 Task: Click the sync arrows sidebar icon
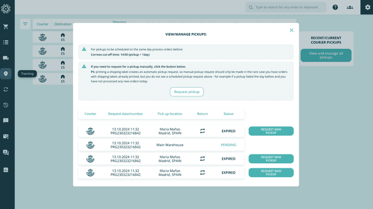[x=6, y=90]
